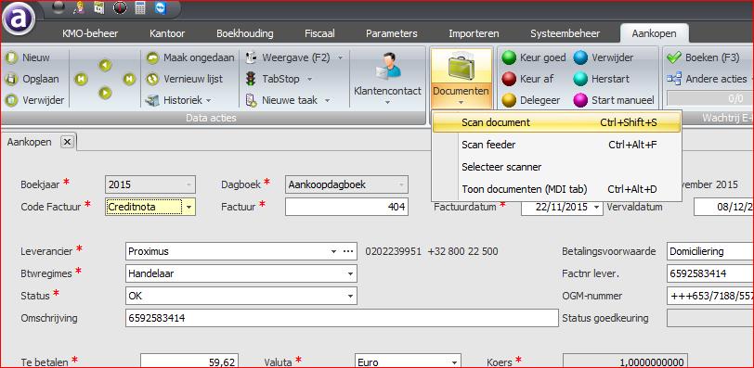Restart the workflow with Herstart

tap(601, 79)
